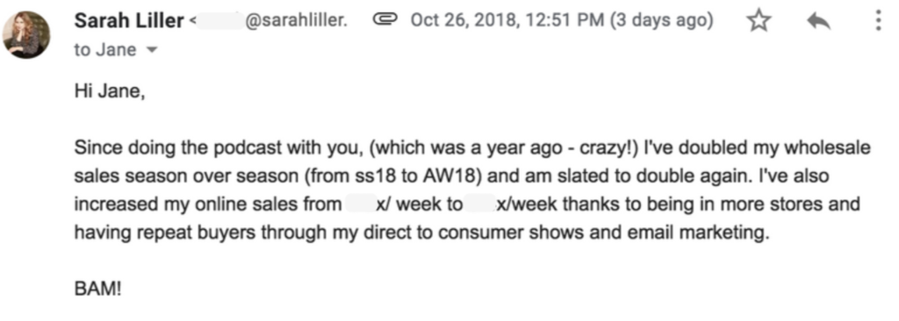
Task: Click the @sarahliller email address
Action: point(296,22)
